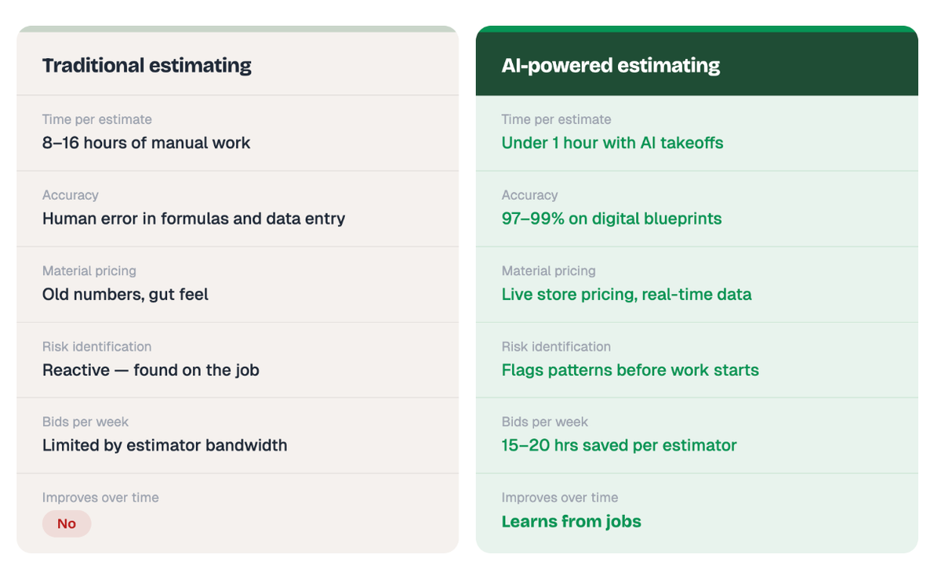Click 8–16 hours of manual work

tap(147, 143)
